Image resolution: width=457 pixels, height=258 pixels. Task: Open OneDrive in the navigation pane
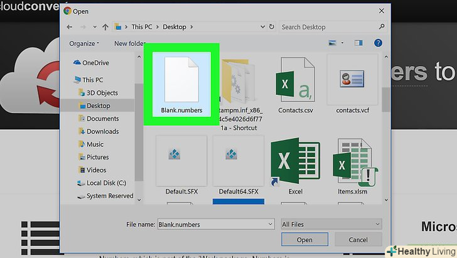[x=91, y=63]
